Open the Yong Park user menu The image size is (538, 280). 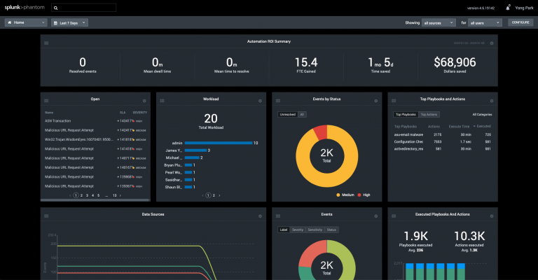click(x=524, y=8)
